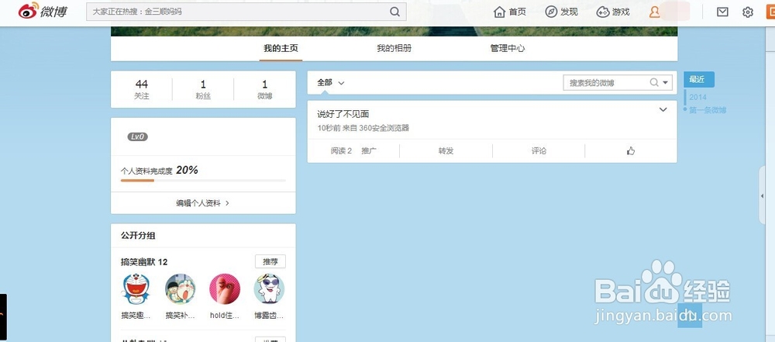This screenshot has height=342, width=775.
Task: Click the search magnifier icon in top bar
Action: click(394, 12)
